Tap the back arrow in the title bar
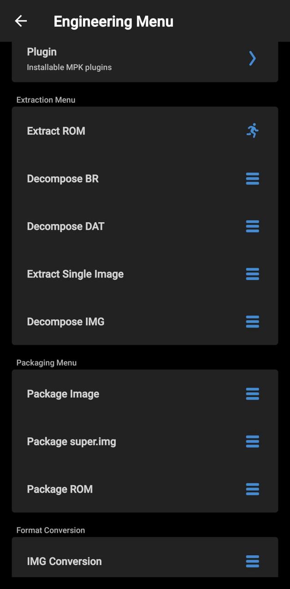The height and width of the screenshot is (589, 290). (20, 21)
